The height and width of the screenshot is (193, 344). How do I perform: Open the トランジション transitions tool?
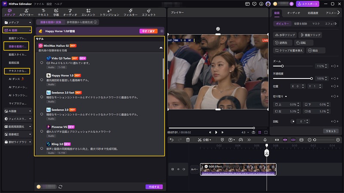click(x=110, y=12)
